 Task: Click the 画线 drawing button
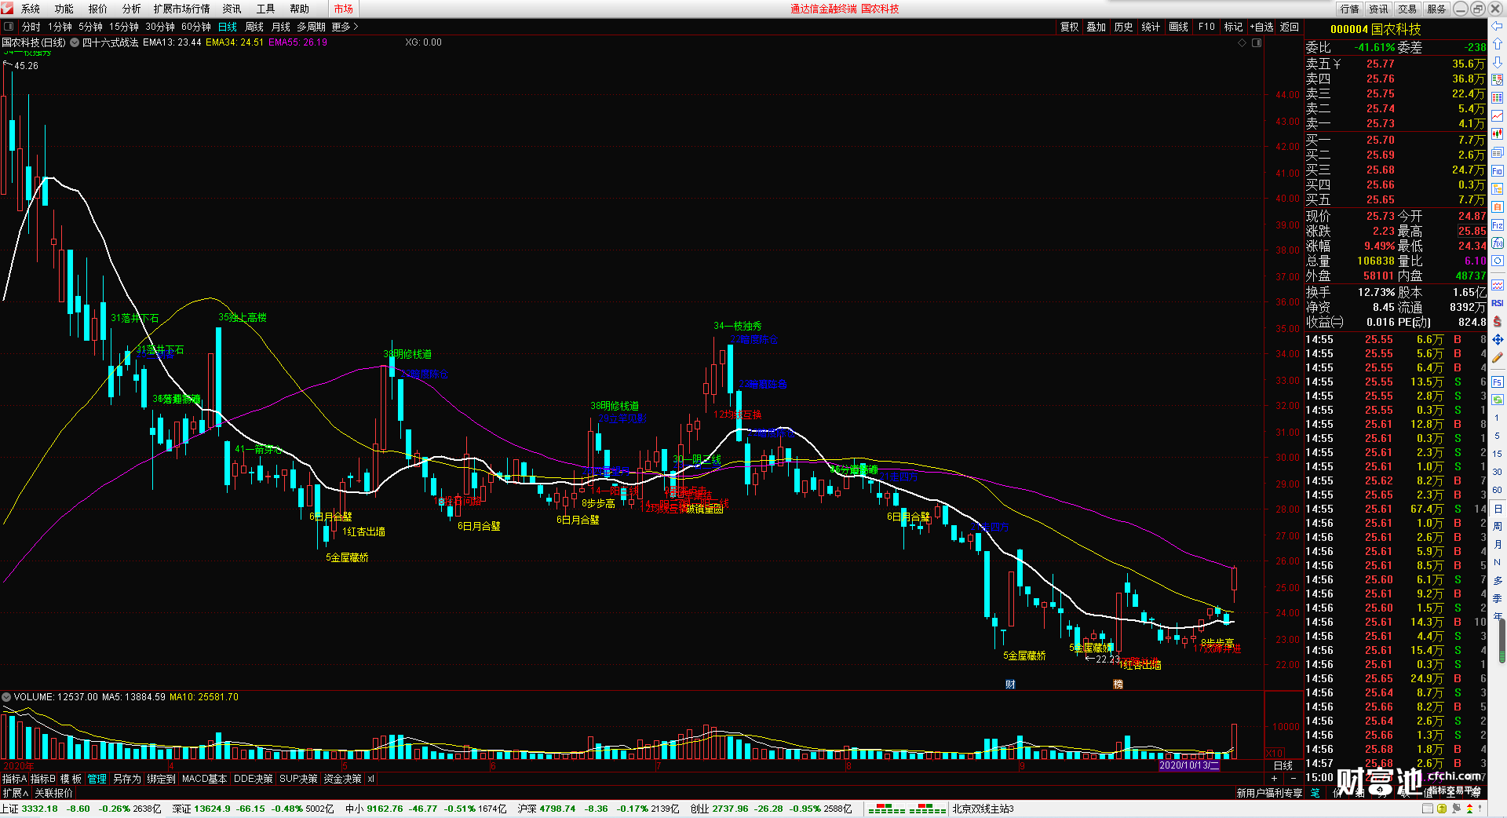[x=1179, y=27]
